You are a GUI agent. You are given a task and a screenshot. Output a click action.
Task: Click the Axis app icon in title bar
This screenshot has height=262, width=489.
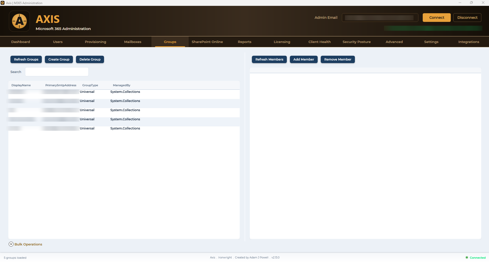(x=3, y=3)
